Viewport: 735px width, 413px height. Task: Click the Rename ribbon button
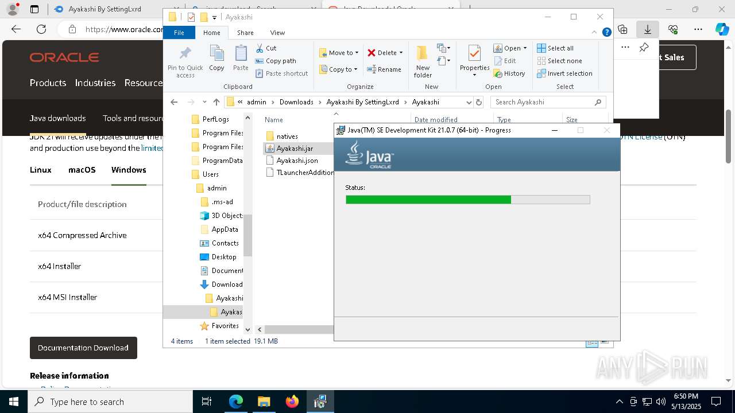pos(385,69)
